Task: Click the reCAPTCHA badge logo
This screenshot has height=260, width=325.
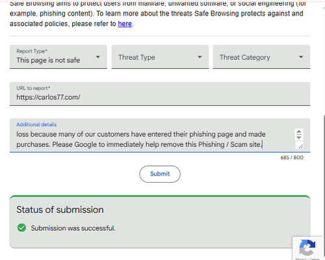Action: 307,248
